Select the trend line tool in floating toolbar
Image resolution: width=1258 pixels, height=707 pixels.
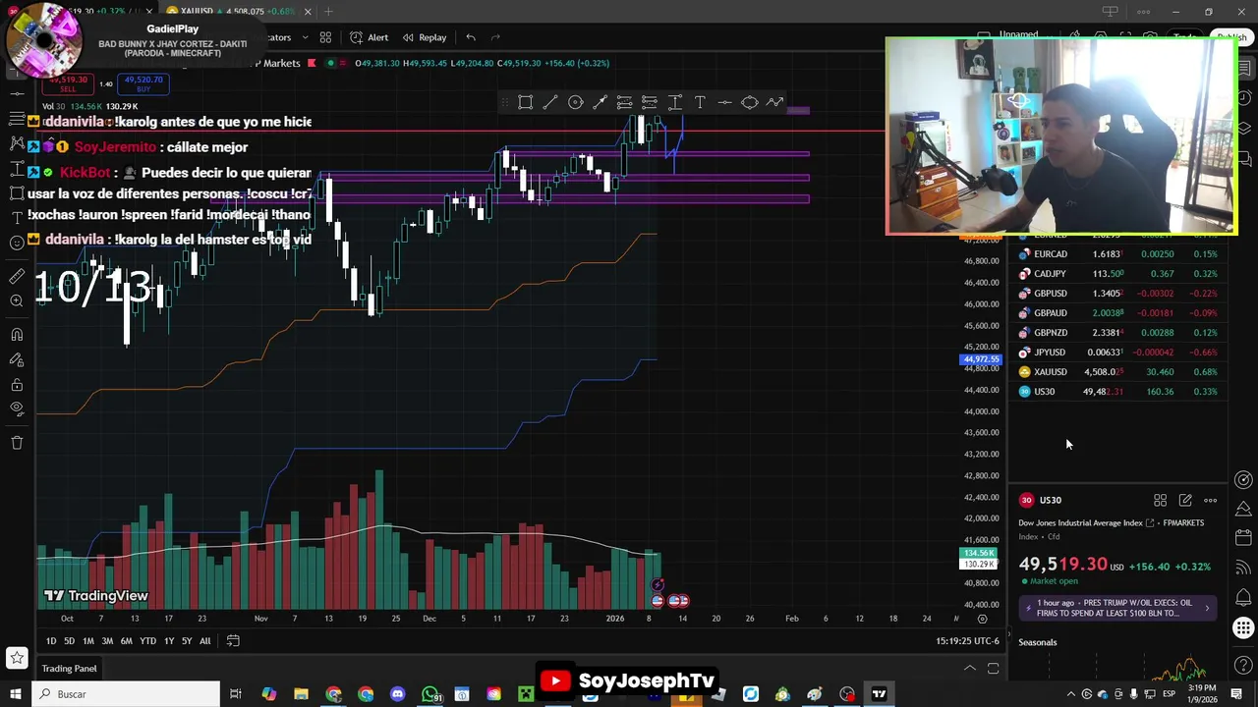pyautogui.click(x=550, y=102)
